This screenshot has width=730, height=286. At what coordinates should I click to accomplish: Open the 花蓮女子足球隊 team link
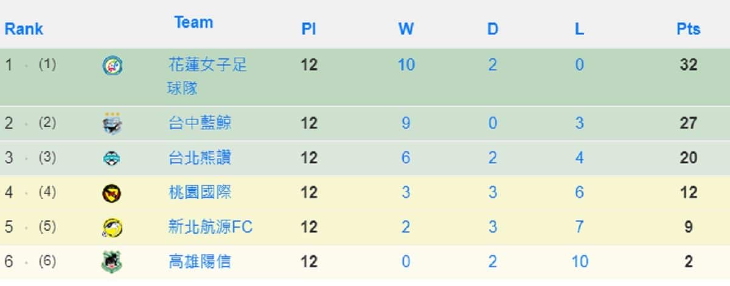pyautogui.click(x=207, y=77)
